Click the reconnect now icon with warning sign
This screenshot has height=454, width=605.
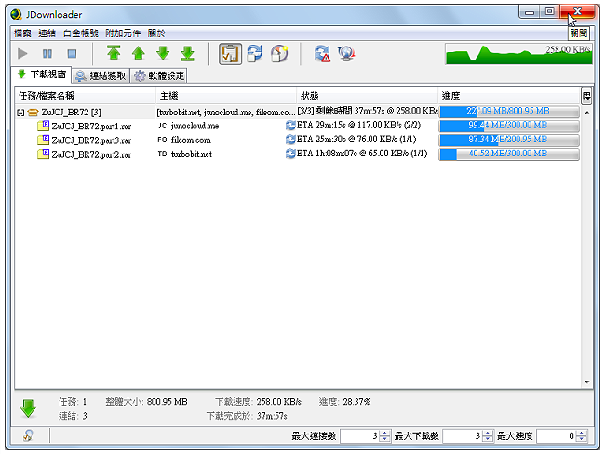point(322,54)
